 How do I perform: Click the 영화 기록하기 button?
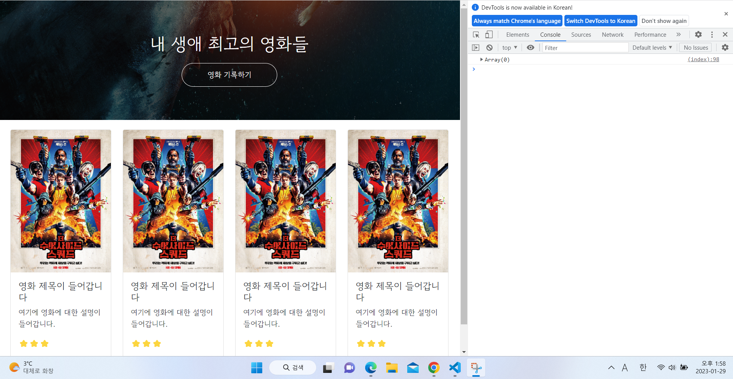click(229, 75)
